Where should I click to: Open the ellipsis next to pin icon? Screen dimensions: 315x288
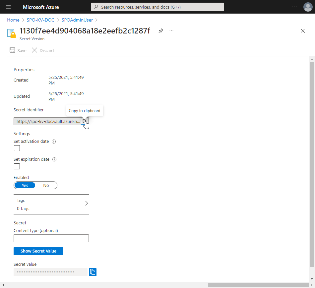[x=171, y=31]
